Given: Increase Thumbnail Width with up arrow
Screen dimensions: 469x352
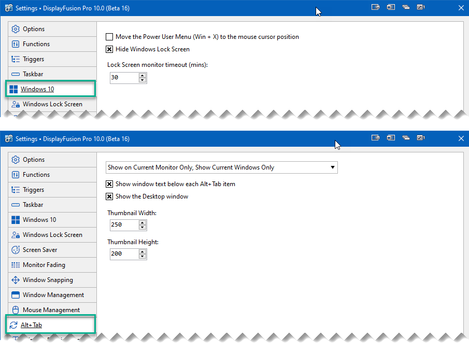Looking at the screenshot, I should (x=143, y=222).
